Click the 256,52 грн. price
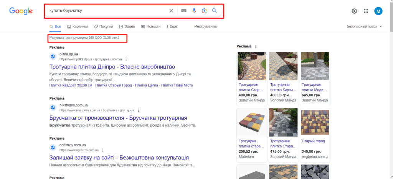The height and width of the screenshot is (179, 393). pyautogui.click(x=248, y=151)
